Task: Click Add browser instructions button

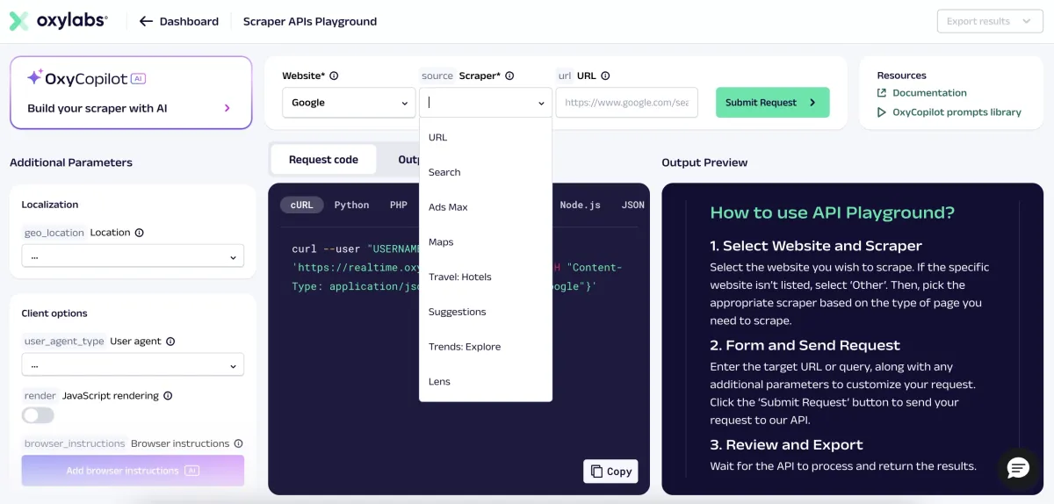Action: click(133, 471)
